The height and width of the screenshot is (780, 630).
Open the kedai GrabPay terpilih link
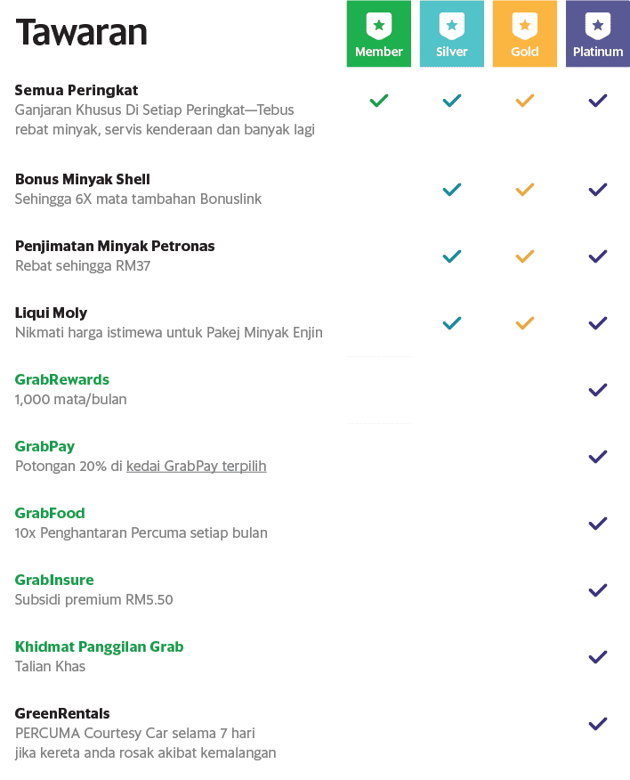click(x=197, y=466)
